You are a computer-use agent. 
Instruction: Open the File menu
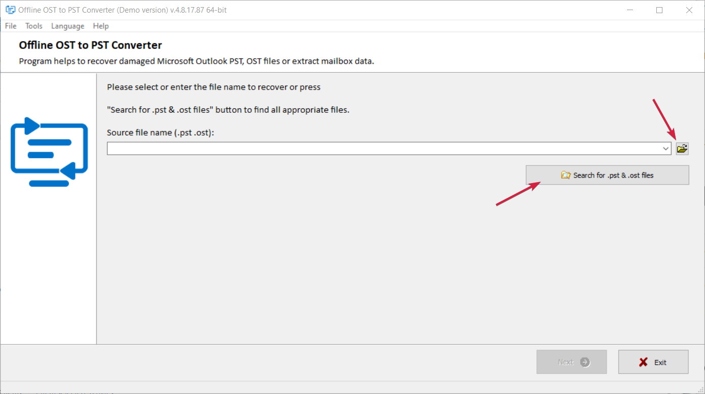pyautogui.click(x=11, y=26)
